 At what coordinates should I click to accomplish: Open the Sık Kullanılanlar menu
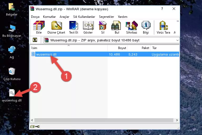pyautogui.click(x=84, y=17)
